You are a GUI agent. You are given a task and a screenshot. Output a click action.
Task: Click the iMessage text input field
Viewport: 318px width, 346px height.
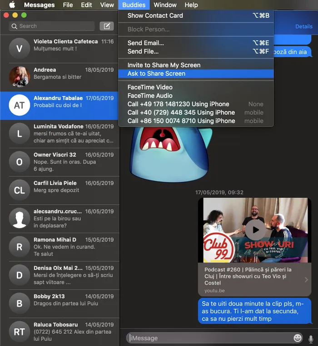214,338
